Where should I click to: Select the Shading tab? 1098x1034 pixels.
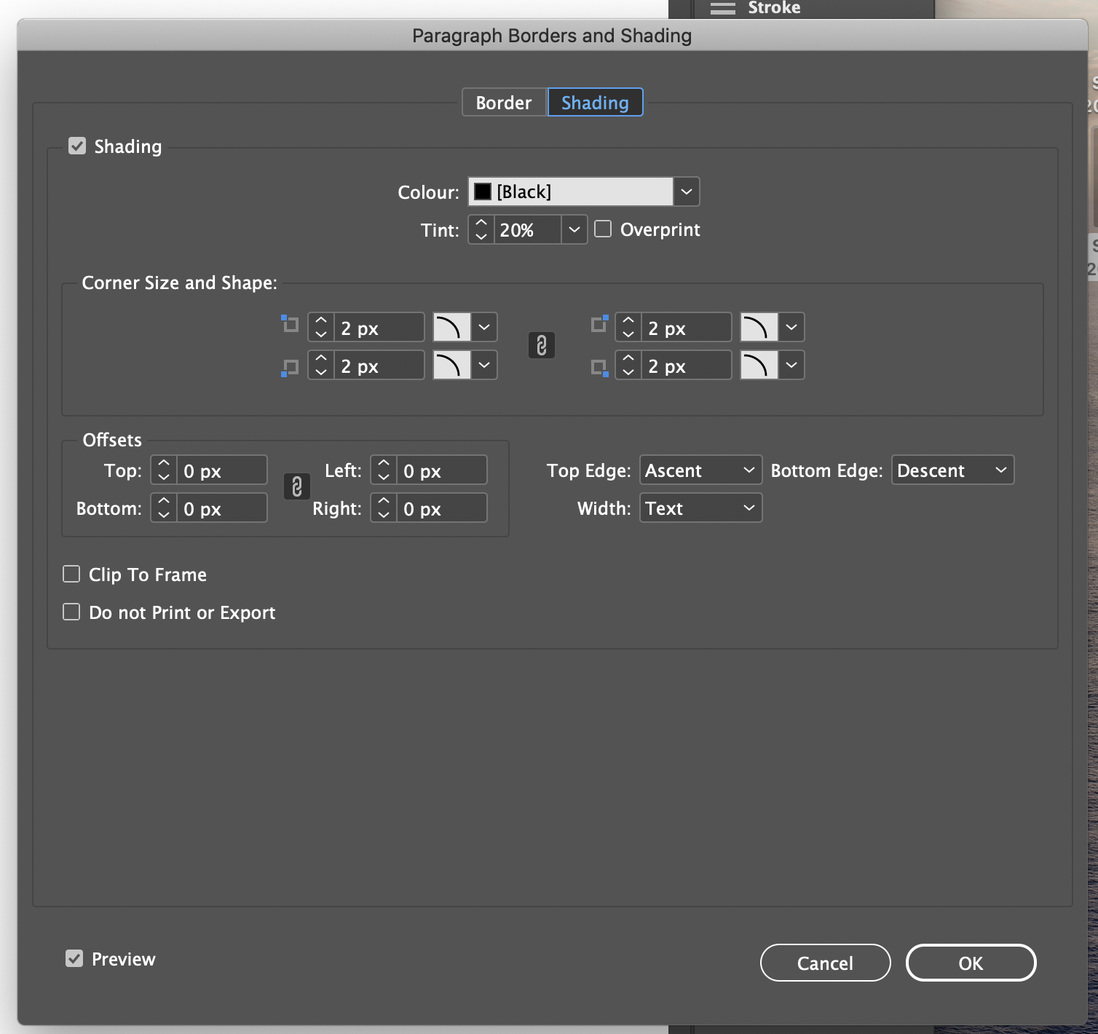pyautogui.click(x=595, y=102)
